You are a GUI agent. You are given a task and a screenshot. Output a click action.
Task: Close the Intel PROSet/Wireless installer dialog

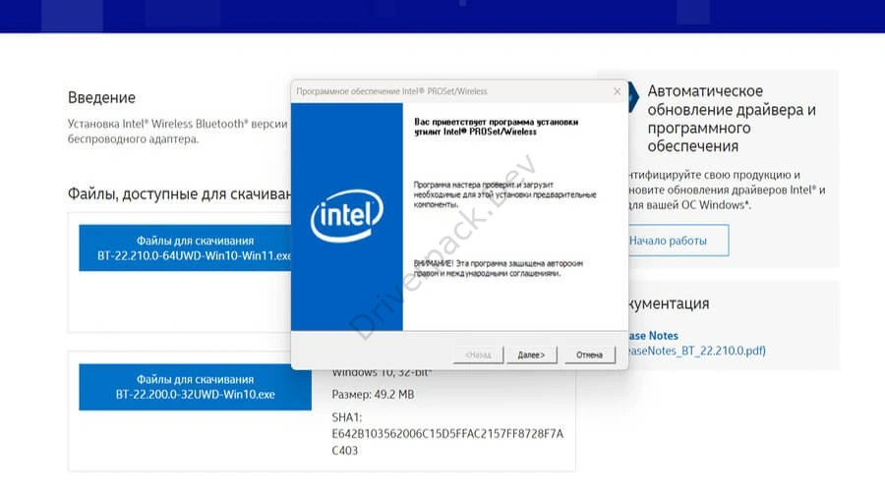617,91
